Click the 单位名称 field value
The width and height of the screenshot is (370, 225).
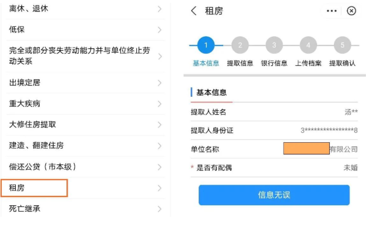pyautogui.click(x=320, y=149)
